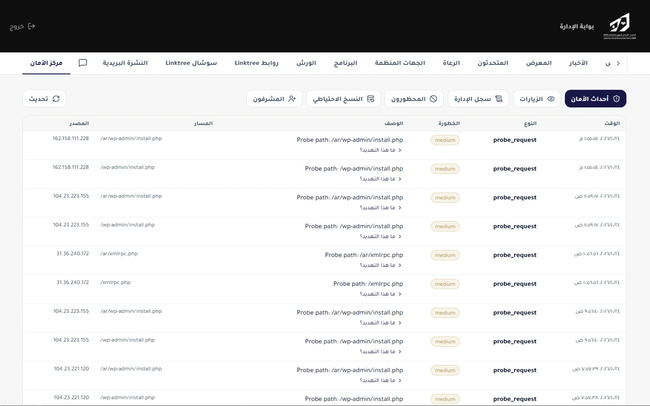Viewport: 650px width, 406px height.
Task: Open the البرنامج tab
Action: click(x=346, y=63)
